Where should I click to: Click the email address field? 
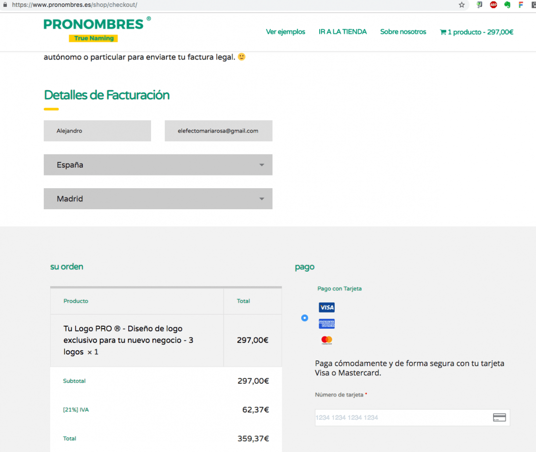pyautogui.click(x=218, y=131)
